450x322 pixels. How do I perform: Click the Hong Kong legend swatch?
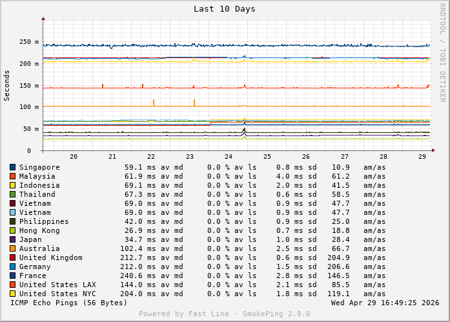coord(12,230)
